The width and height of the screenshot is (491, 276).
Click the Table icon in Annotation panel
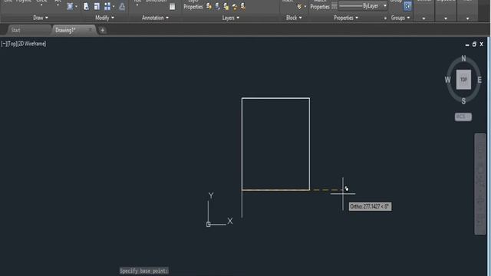click(x=172, y=6)
